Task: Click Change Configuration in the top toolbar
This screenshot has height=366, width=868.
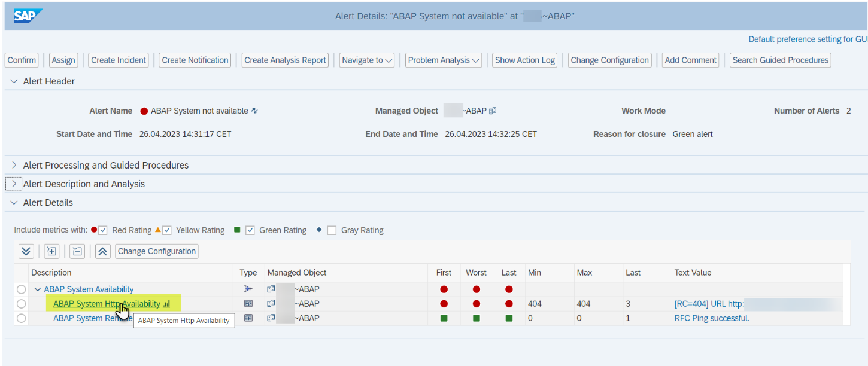Action: pos(610,60)
